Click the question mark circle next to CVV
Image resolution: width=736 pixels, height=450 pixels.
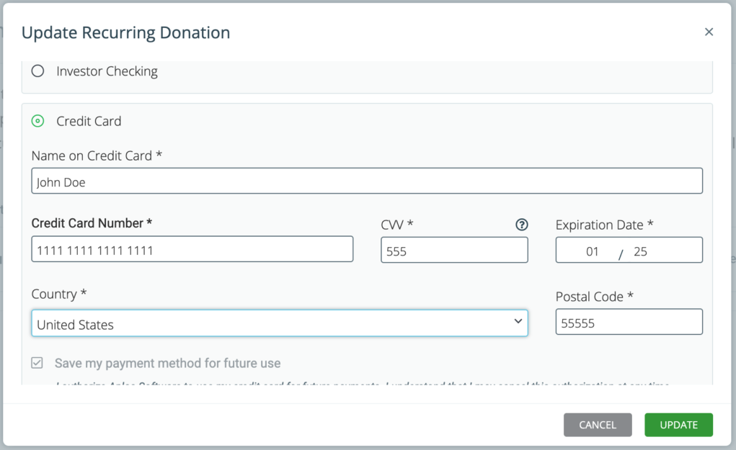pos(522,225)
